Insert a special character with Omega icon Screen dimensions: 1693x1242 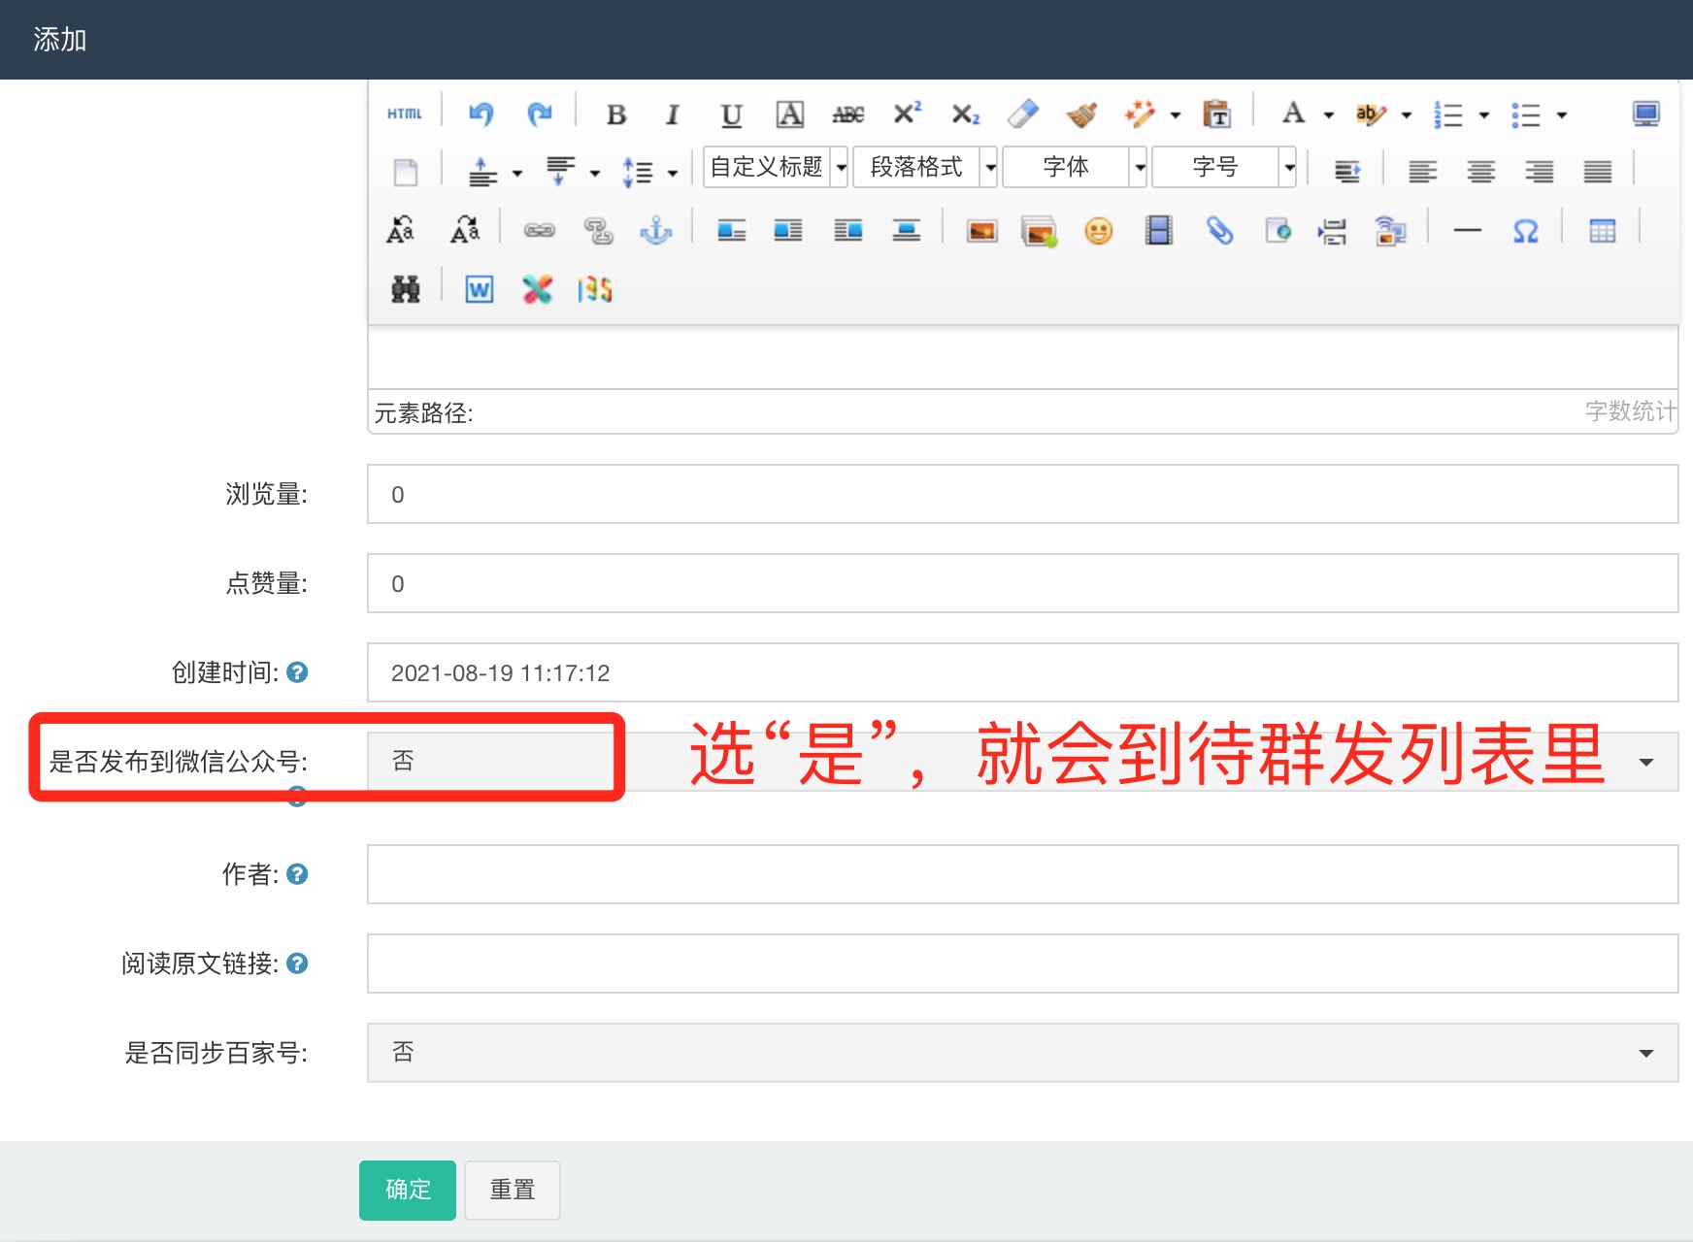pos(1525,231)
